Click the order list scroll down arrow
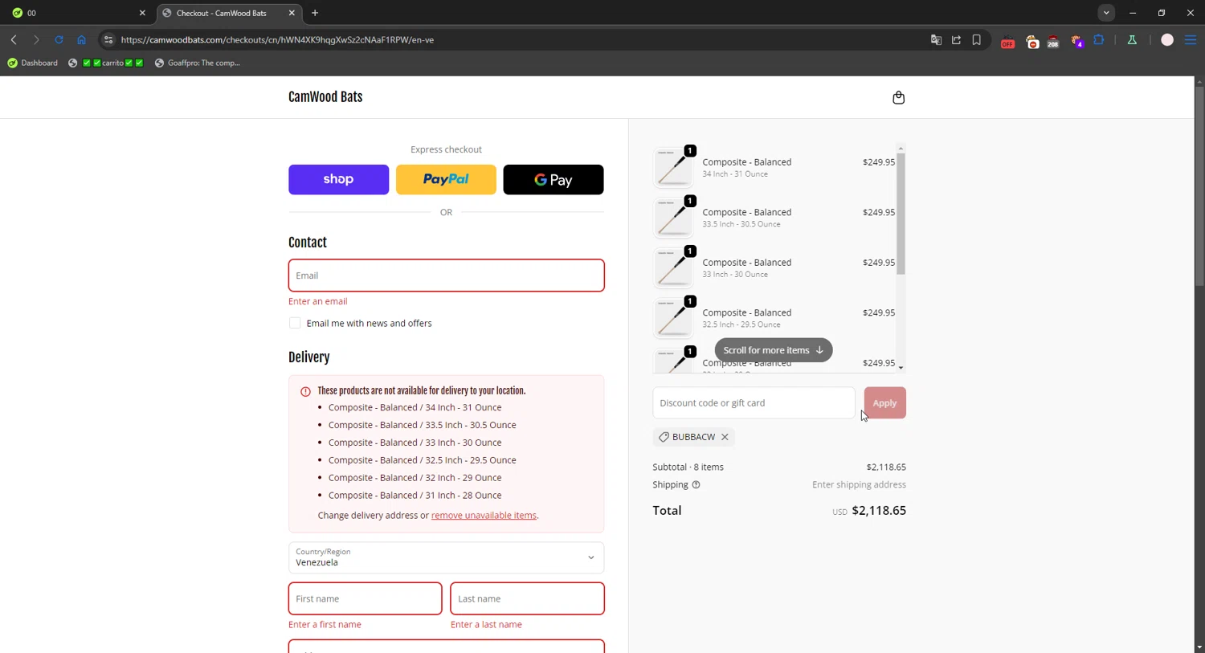The height and width of the screenshot is (653, 1205). coord(901,368)
